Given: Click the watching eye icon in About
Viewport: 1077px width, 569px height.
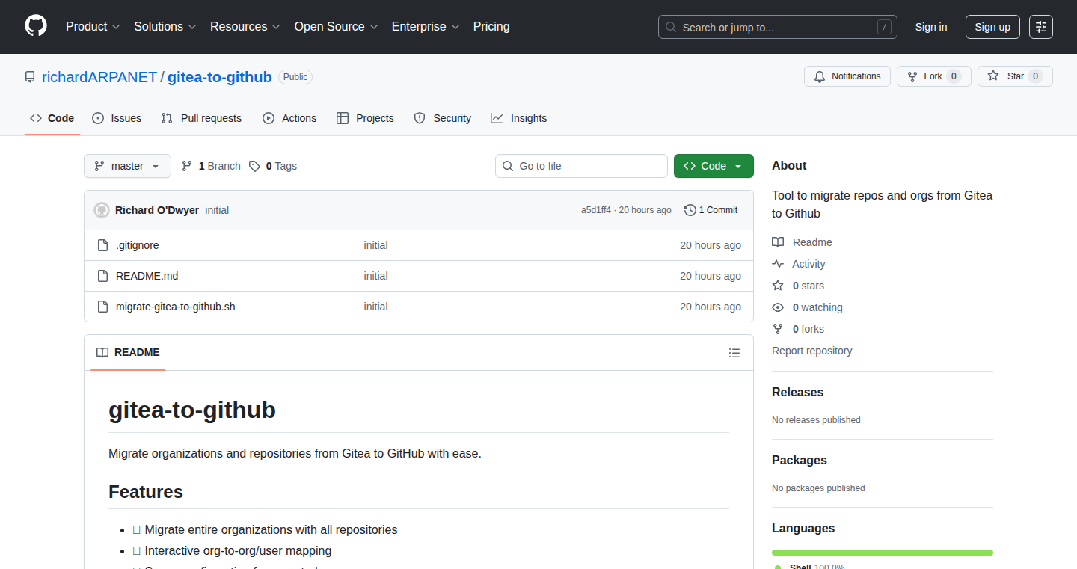Looking at the screenshot, I should tap(778, 307).
